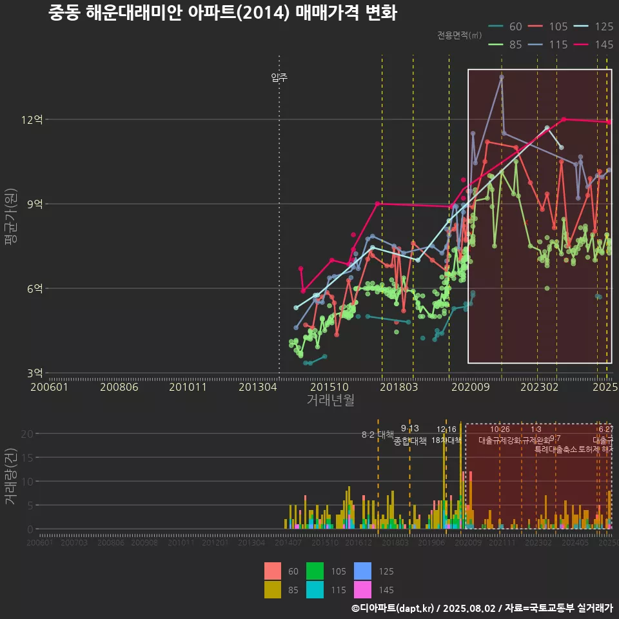Click the '거래량(건)' axis title
Screen dimensions: 619x619
tap(11, 476)
